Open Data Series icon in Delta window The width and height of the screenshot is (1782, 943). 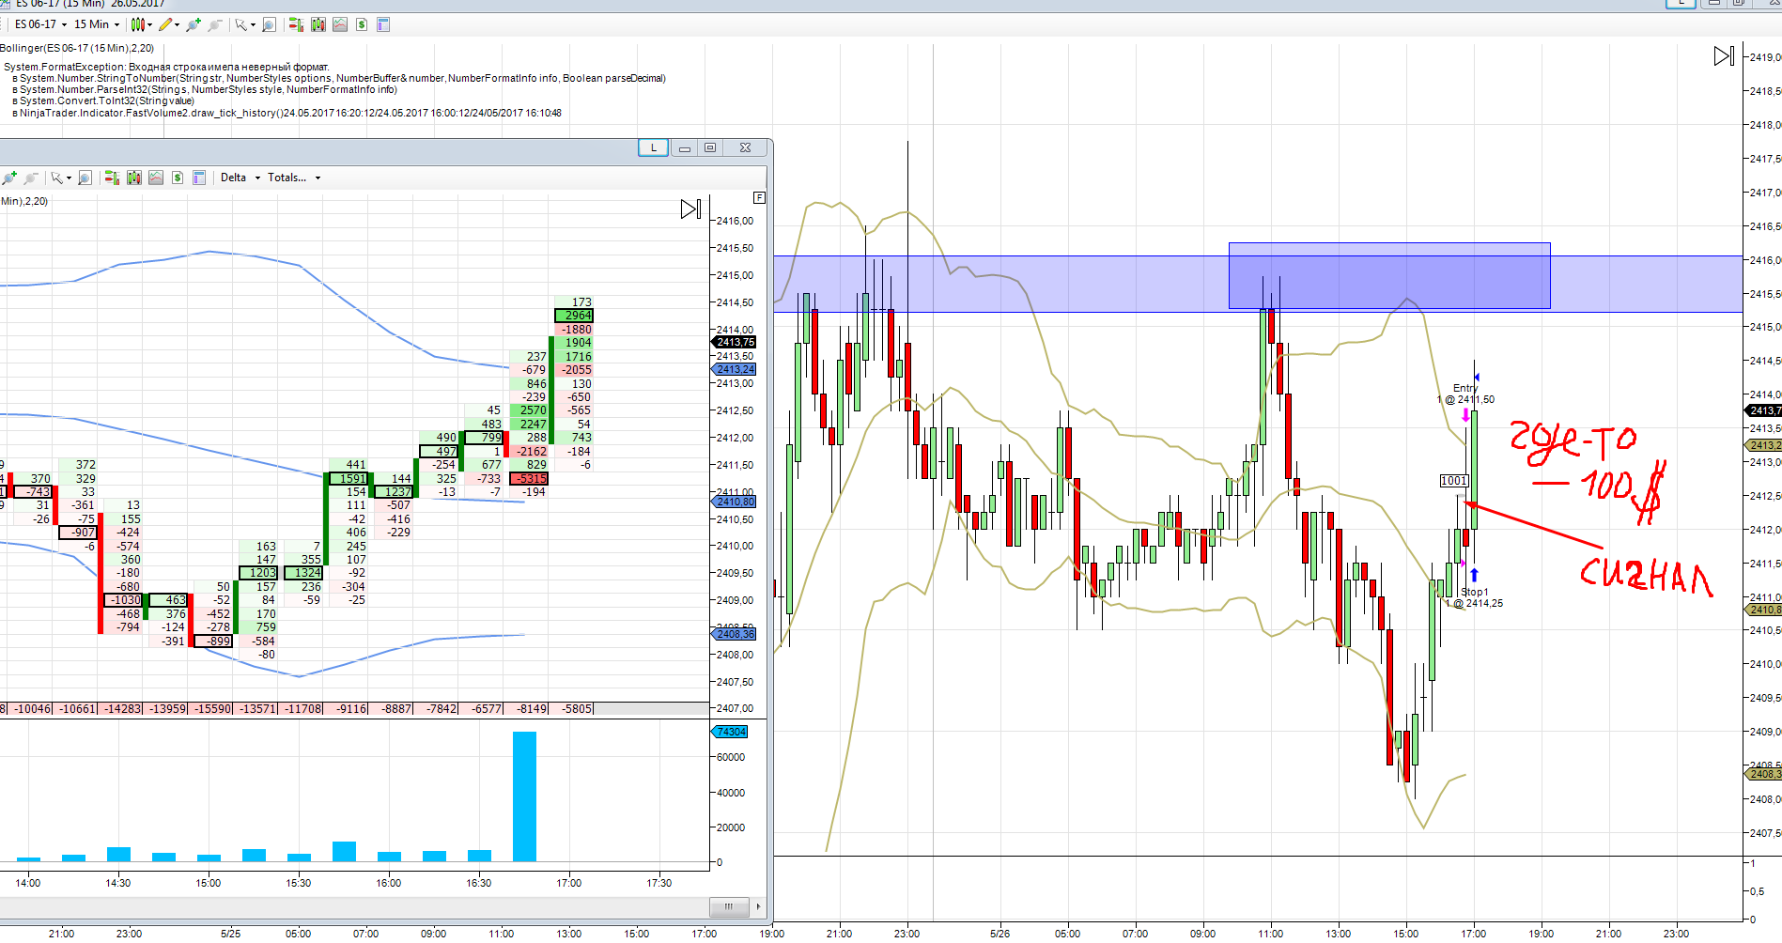(134, 178)
